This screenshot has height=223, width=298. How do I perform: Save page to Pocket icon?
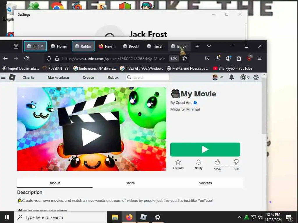[x=207, y=59]
